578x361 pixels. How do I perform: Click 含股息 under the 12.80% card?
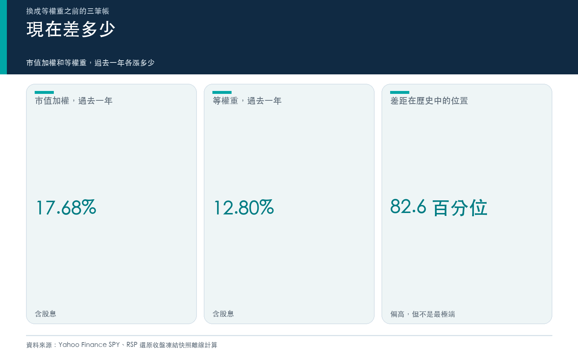(223, 314)
